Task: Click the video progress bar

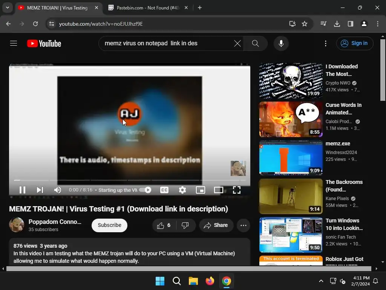Action: [130, 180]
